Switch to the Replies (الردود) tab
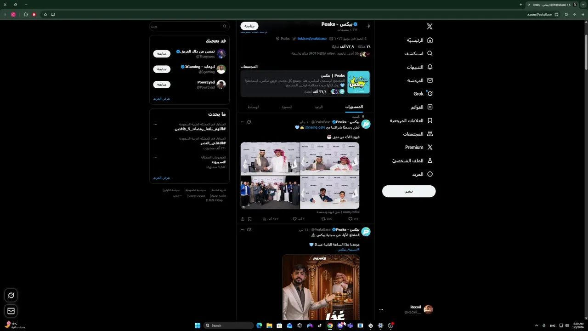 (x=319, y=107)
